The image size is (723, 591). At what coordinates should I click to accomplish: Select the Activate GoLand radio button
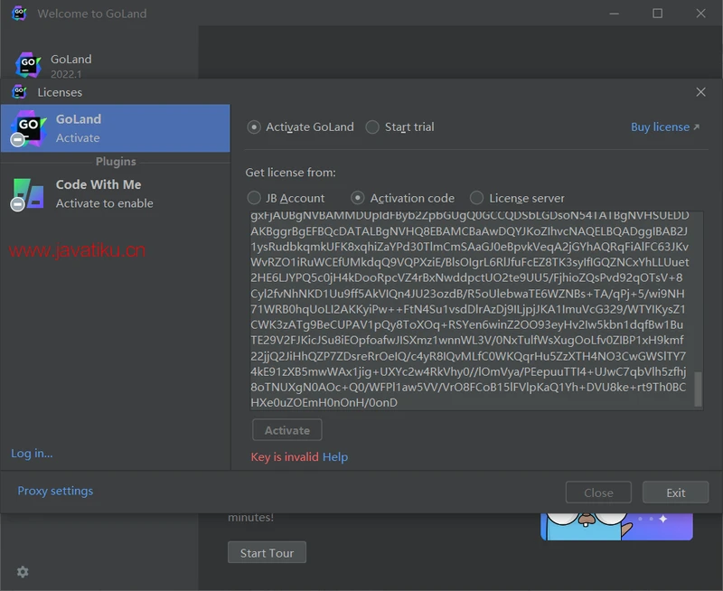click(x=254, y=127)
